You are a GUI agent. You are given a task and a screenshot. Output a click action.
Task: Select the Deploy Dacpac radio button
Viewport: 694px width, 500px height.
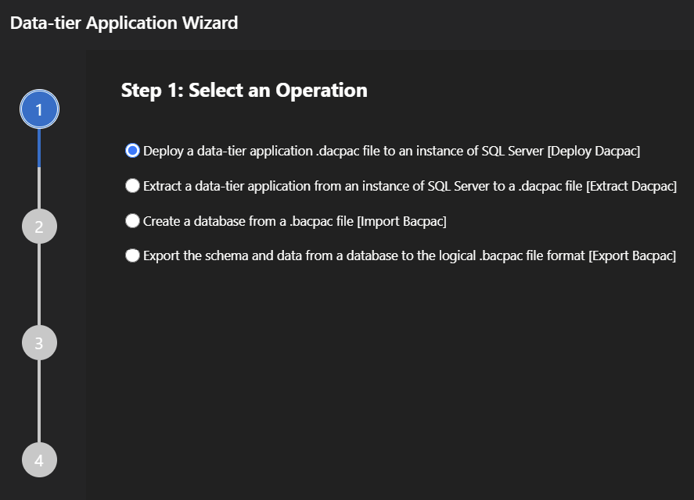132,151
